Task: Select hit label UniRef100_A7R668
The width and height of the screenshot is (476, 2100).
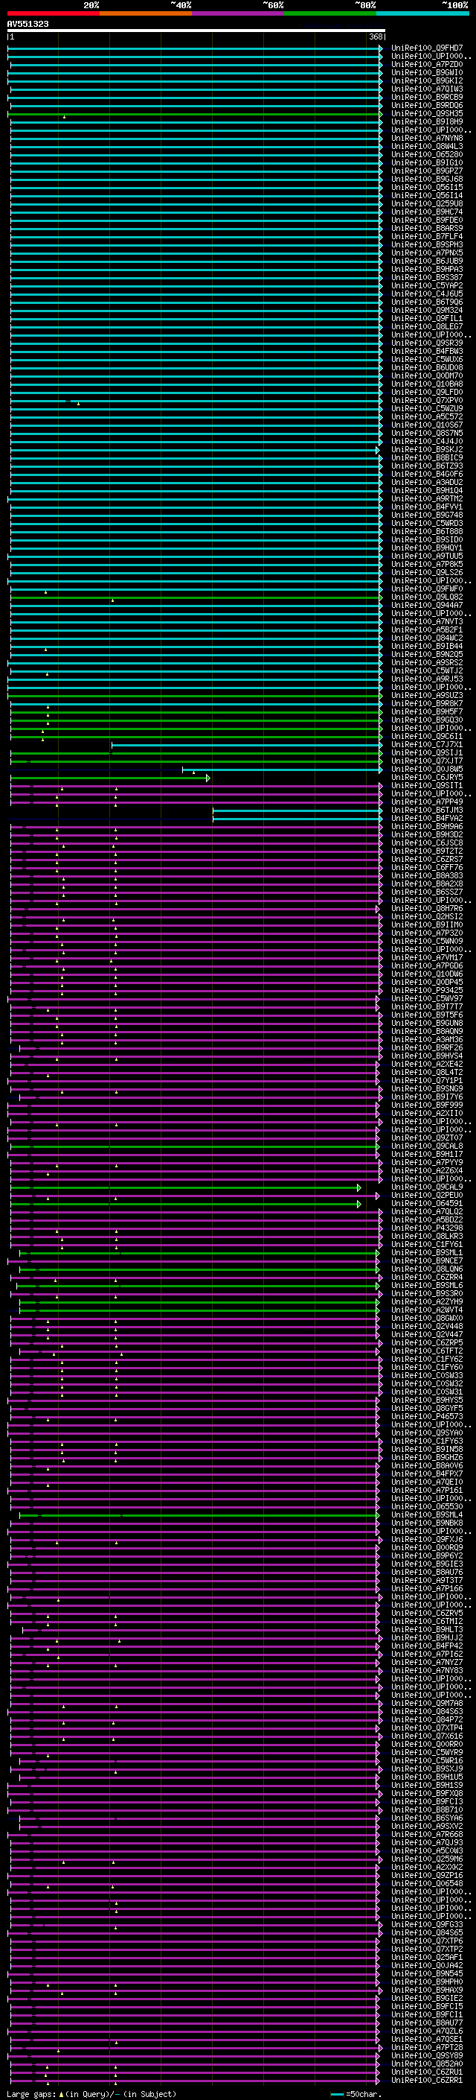Action: tap(427, 1834)
